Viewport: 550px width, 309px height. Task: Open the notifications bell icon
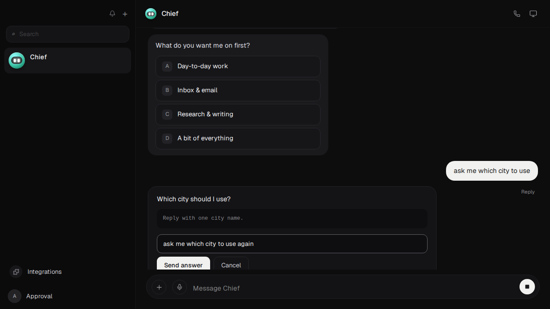[x=112, y=14]
